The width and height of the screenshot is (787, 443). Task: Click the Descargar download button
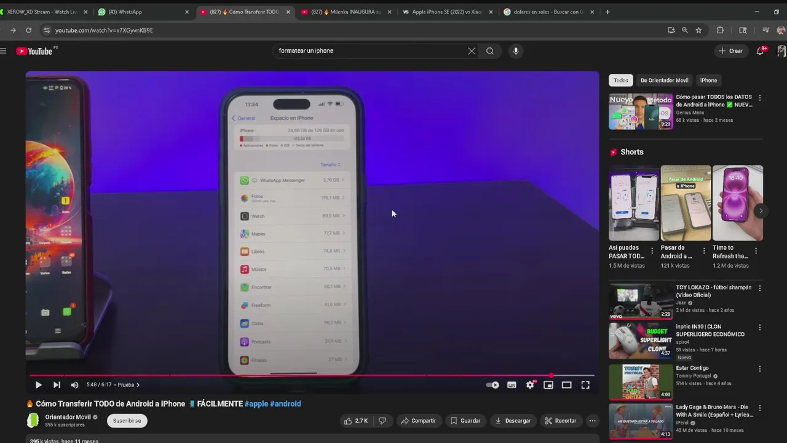513,421
